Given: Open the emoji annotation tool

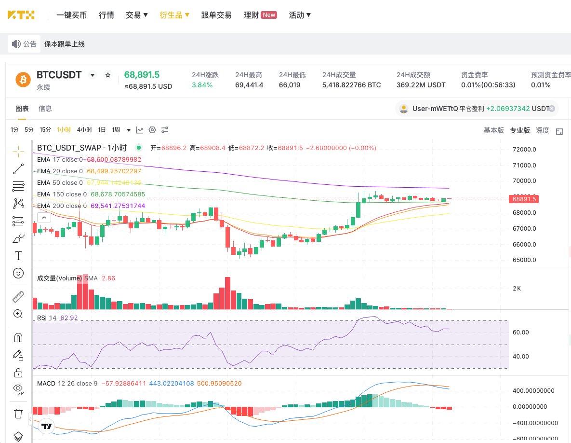Looking at the screenshot, I should tap(18, 273).
